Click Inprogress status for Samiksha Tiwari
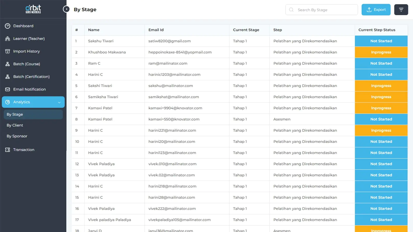Image resolution: width=413 pixels, height=232 pixels. pos(381,97)
